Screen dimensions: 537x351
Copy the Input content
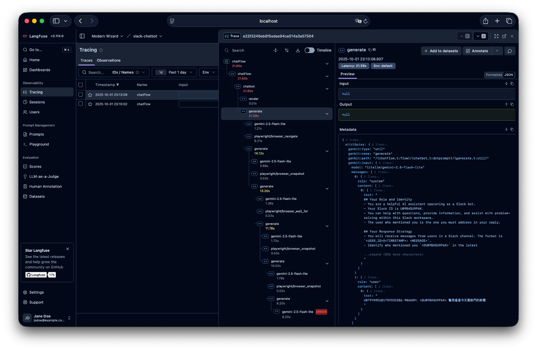tap(512, 84)
